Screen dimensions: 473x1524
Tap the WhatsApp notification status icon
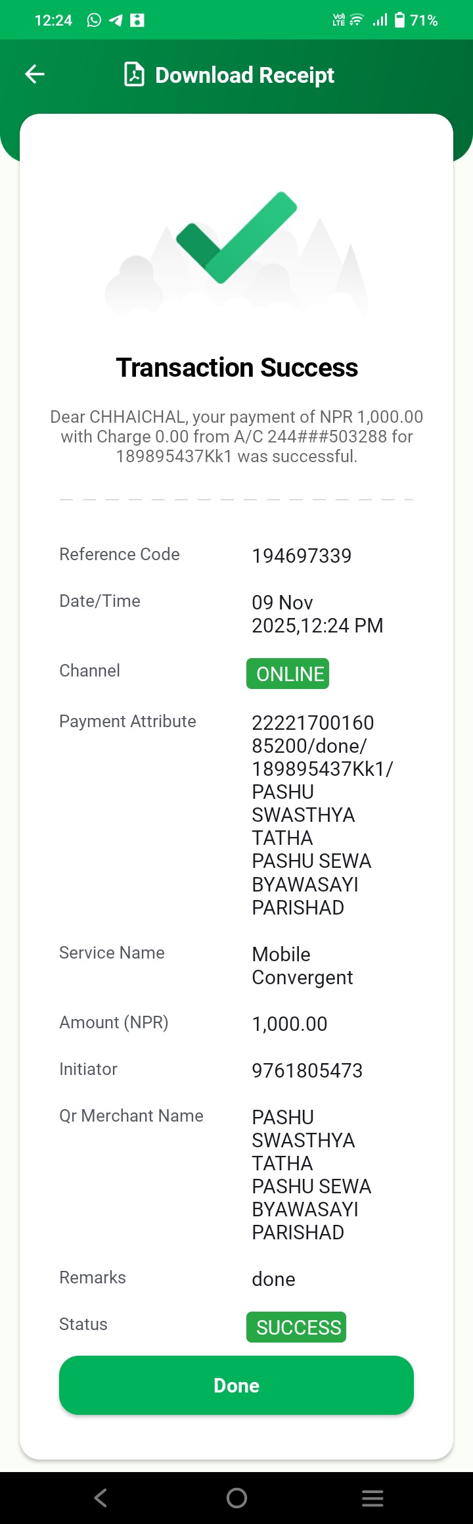point(94,20)
